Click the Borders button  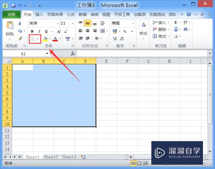point(33,39)
